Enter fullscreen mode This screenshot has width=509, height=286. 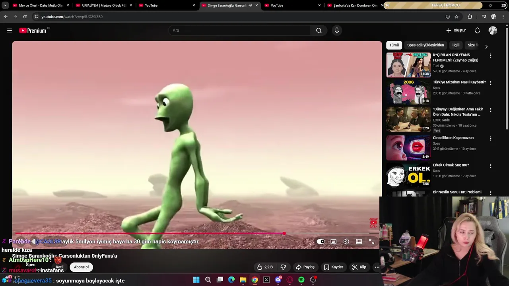pyautogui.click(x=372, y=242)
